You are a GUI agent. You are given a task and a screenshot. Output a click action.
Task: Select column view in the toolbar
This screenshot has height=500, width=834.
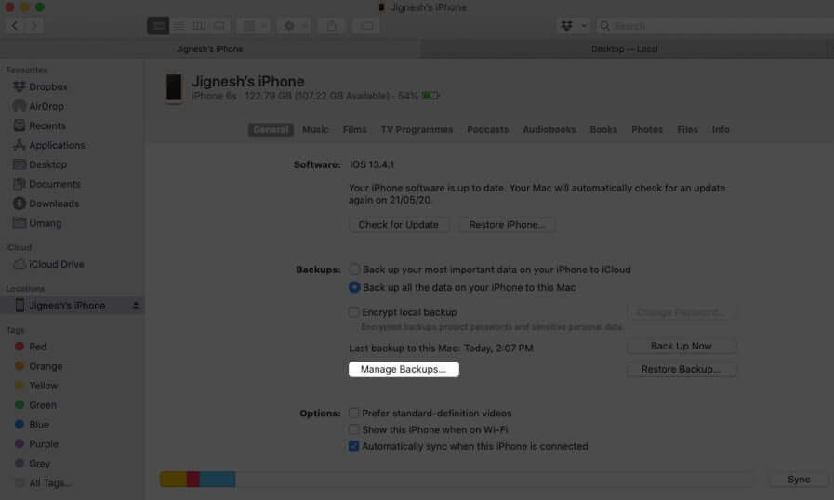199,25
